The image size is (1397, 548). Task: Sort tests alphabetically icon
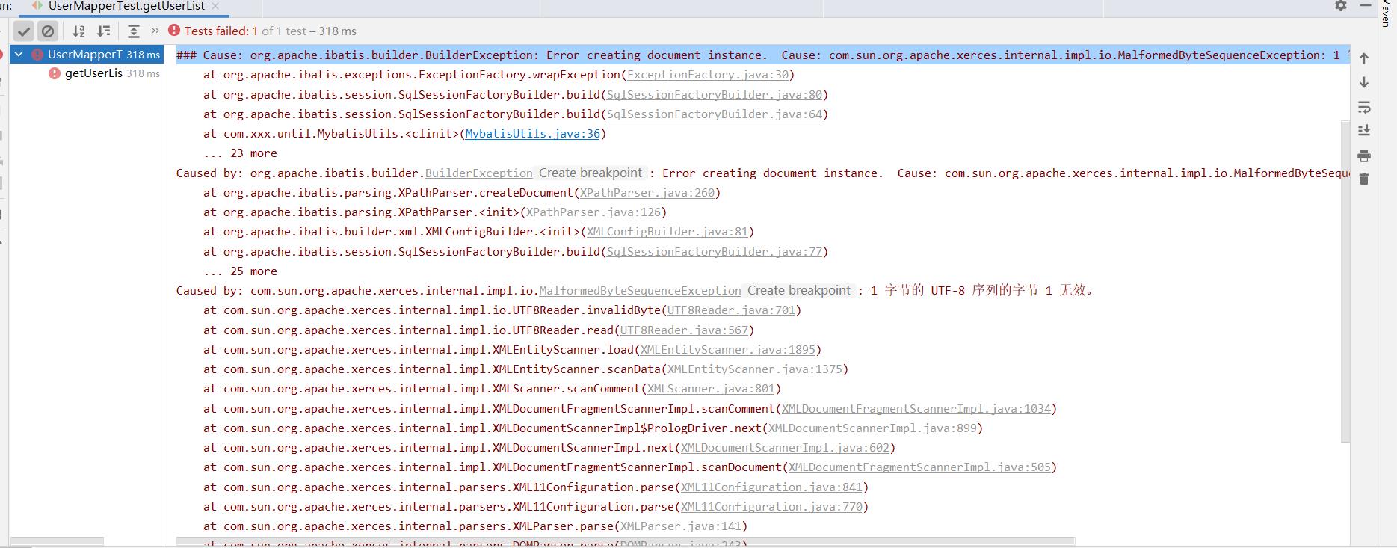click(78, 31)
